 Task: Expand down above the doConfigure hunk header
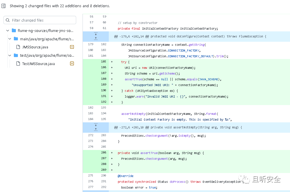[x=96, y=34]
